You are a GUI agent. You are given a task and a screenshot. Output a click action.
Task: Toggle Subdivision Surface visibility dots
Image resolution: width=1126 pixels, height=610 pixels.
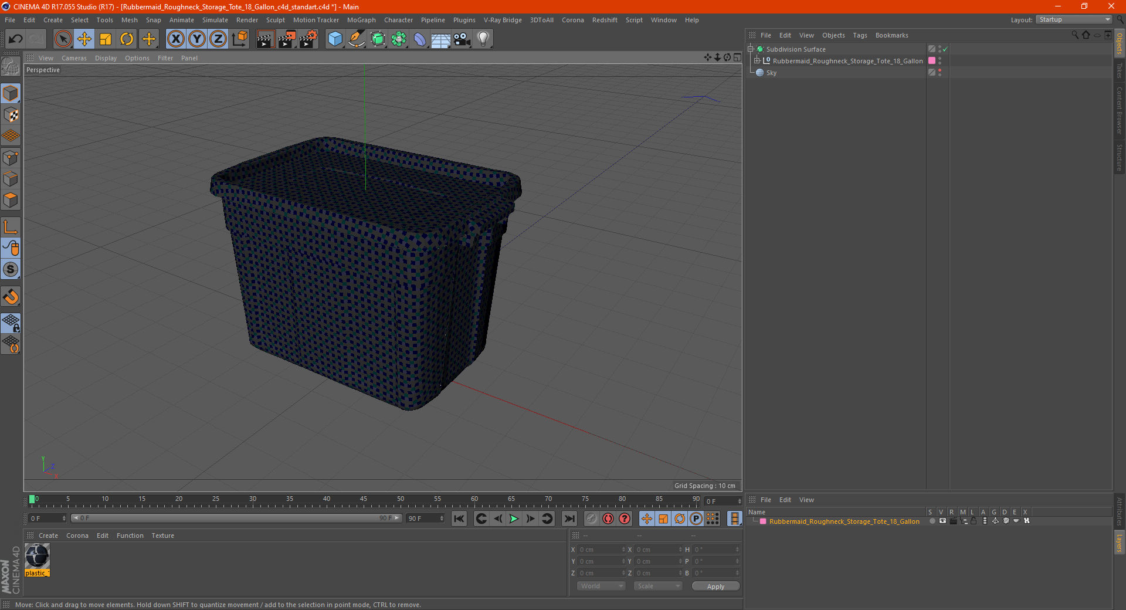coord(940,49)
